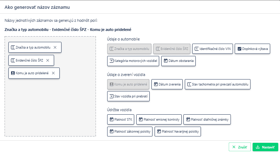
Task: Add 'Dátum zverenia' date field
Action: 167,84
